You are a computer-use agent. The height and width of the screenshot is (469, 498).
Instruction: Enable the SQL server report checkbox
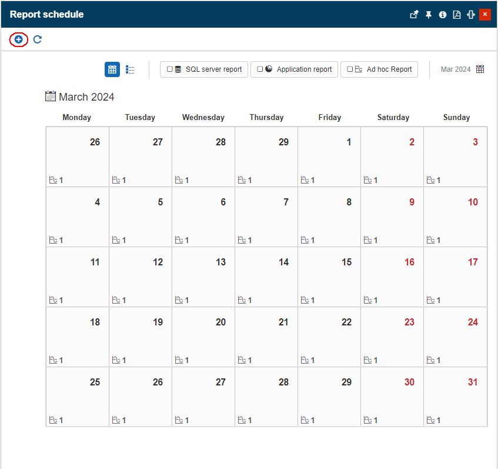click(x=170, y=69)
